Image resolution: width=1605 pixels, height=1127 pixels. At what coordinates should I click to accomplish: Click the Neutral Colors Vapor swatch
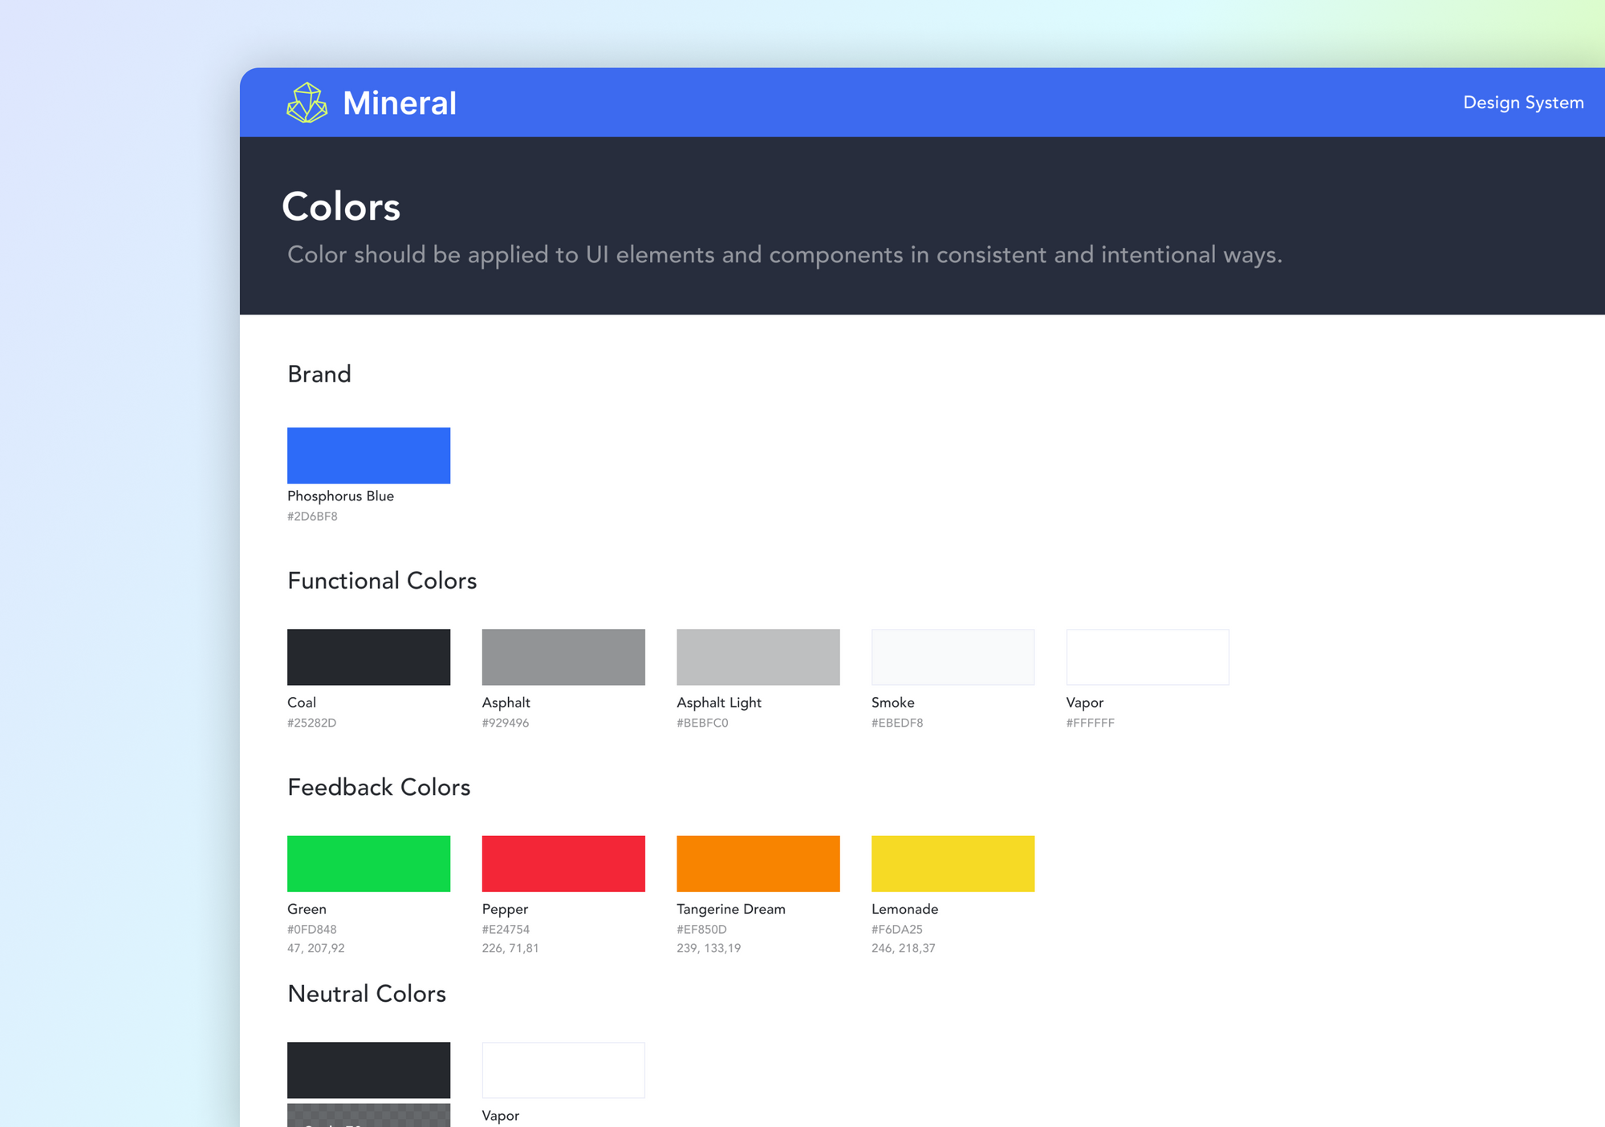[x=563, y=1069]
